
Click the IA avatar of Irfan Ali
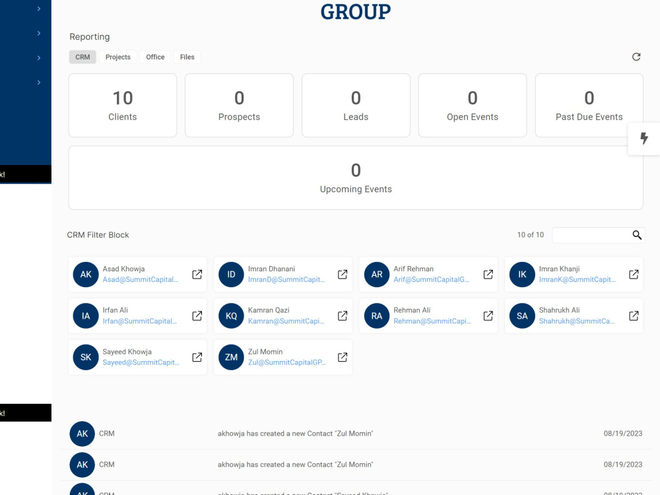[x=86, y=315]
